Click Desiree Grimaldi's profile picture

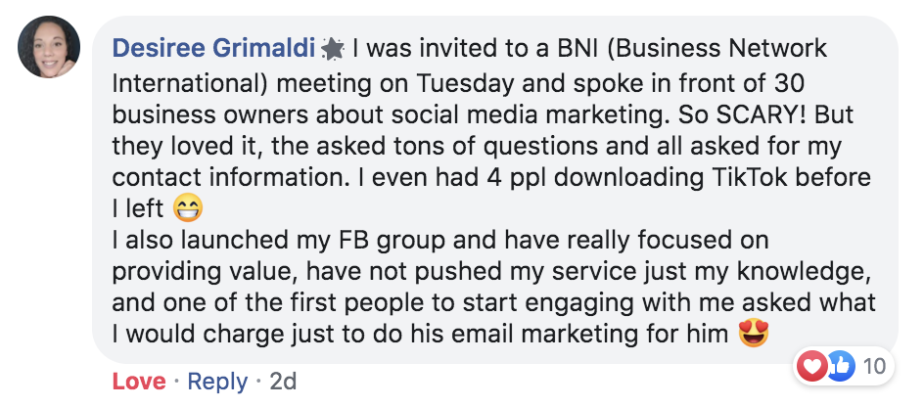(50, 48)
